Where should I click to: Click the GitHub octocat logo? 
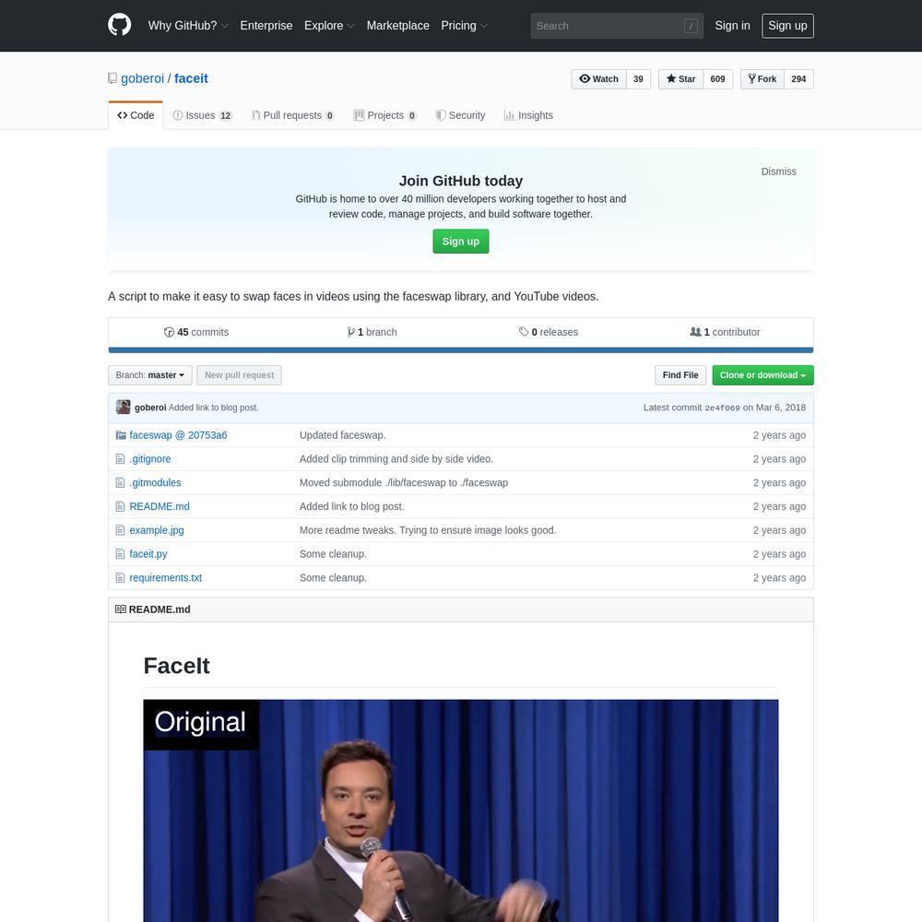click(x=119, y=25)
